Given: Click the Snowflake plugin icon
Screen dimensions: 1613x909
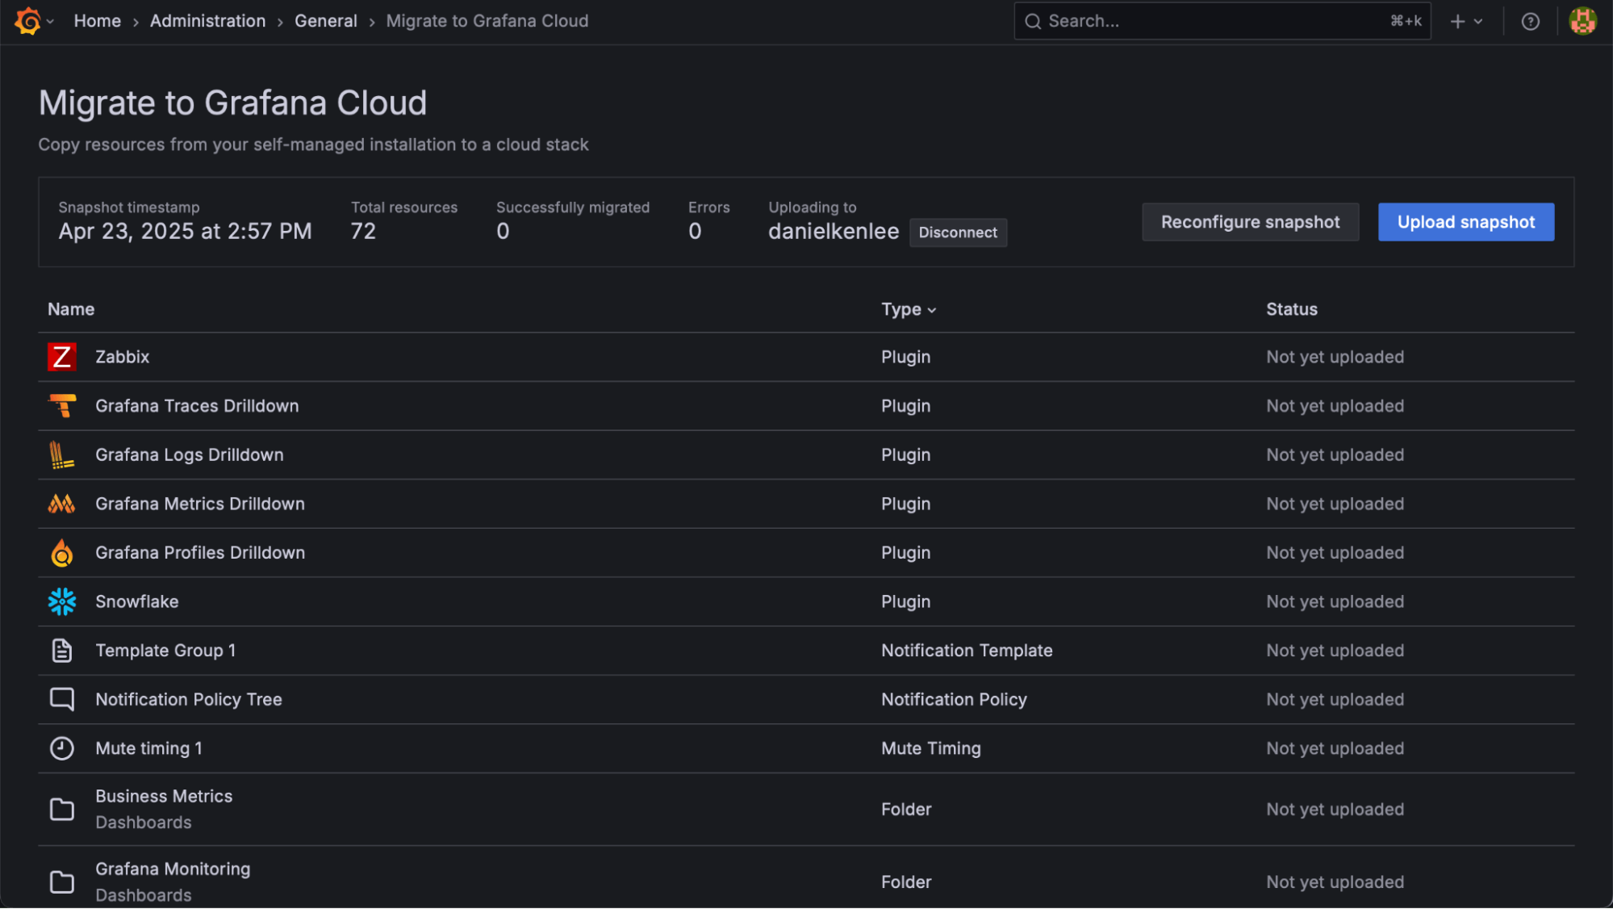Looking at the screenshot, I should pos(62,601).
